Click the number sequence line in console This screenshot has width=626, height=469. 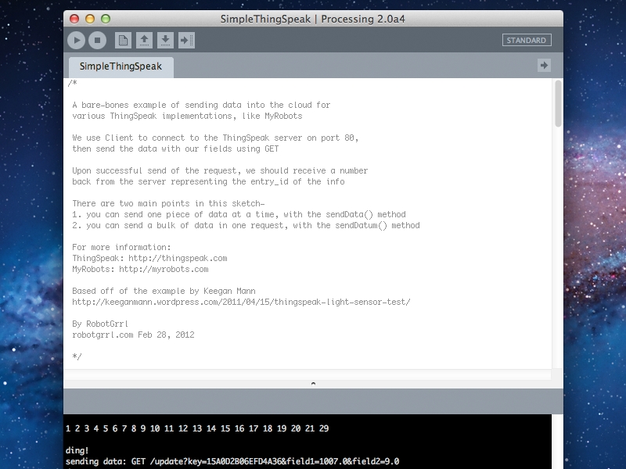[197, 428]
